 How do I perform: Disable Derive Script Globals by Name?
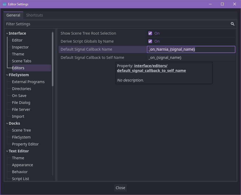tap(150, 41)
